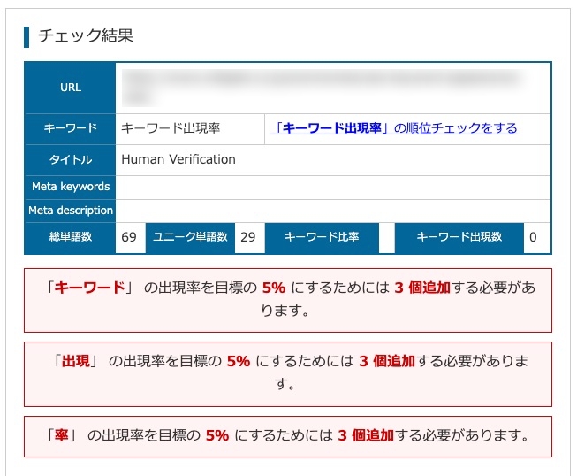
Task: Click the Meta keywords header cell
Action: [71, 187]
